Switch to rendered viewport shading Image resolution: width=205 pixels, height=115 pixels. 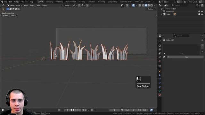coord(152,5)
